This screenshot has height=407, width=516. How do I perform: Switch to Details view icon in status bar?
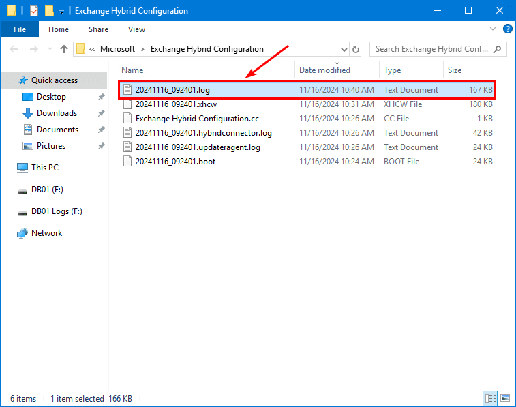coord(490,398)
